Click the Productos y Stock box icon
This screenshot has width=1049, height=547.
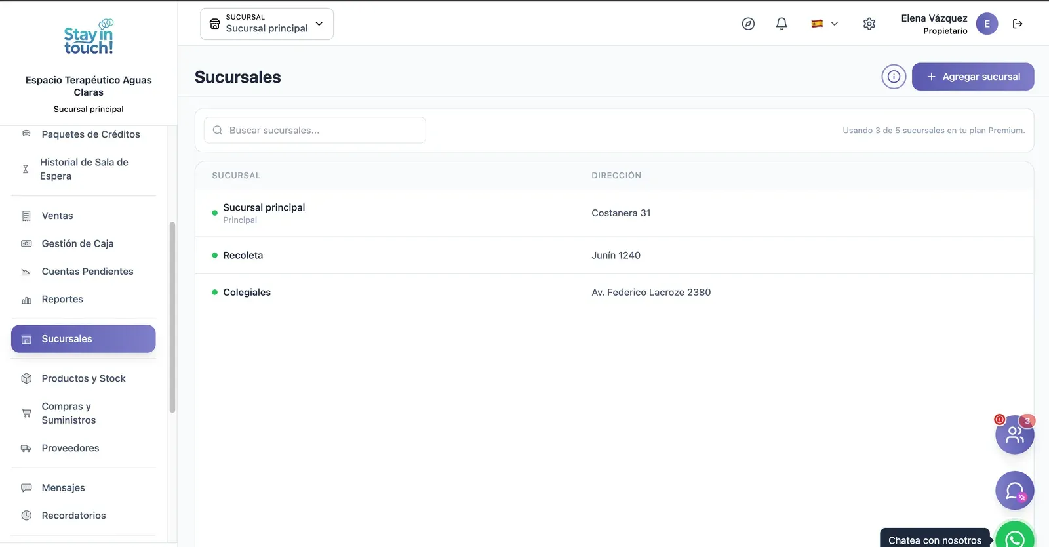(26, 378)
